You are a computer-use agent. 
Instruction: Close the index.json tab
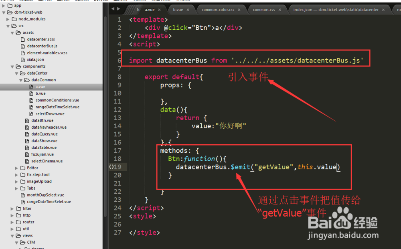pos(383,10)
